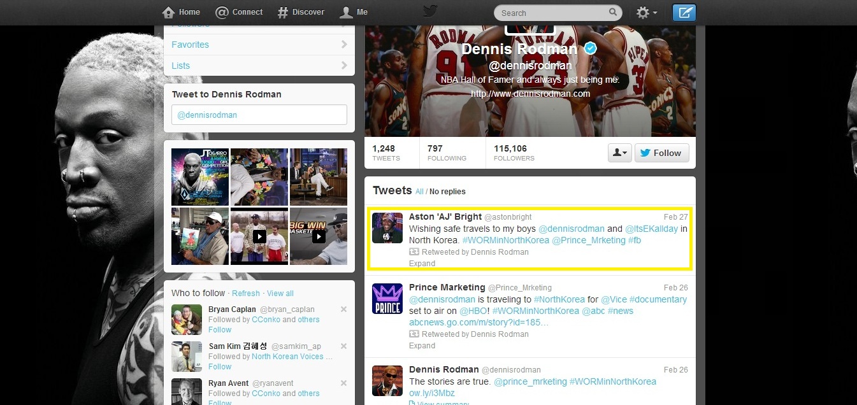Click the Follow button
This screenshot has height=405, width=857.
click(661, 153)
